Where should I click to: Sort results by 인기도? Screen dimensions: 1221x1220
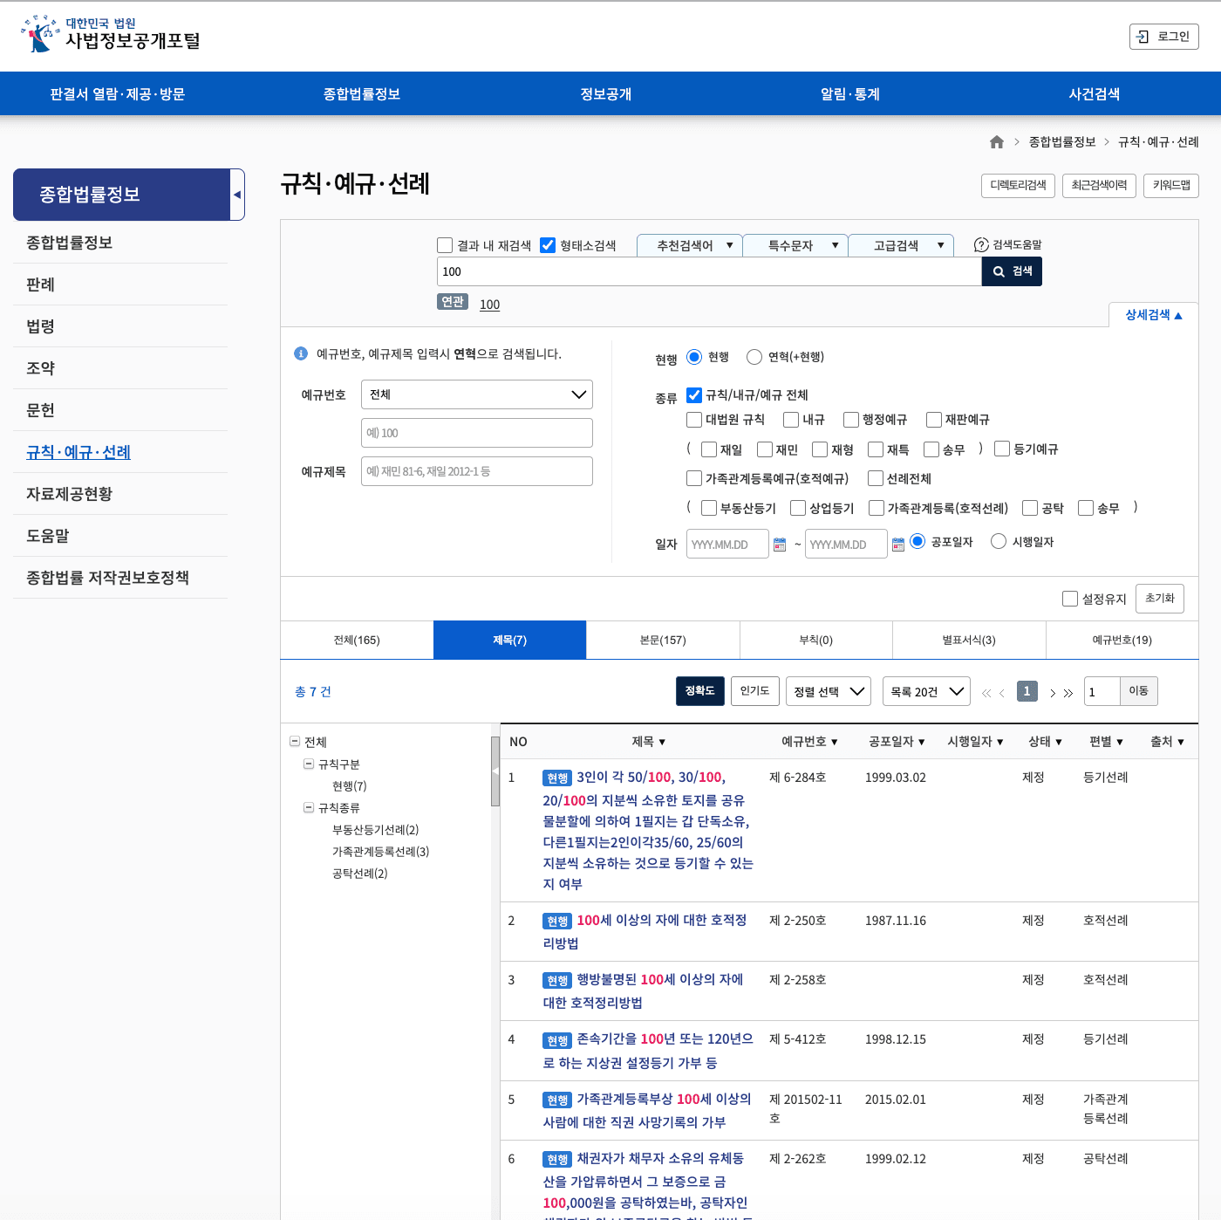pyautogui.click(x=754, y=690)
